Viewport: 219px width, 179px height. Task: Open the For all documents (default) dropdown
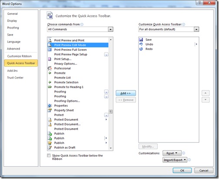pos(196,30)
